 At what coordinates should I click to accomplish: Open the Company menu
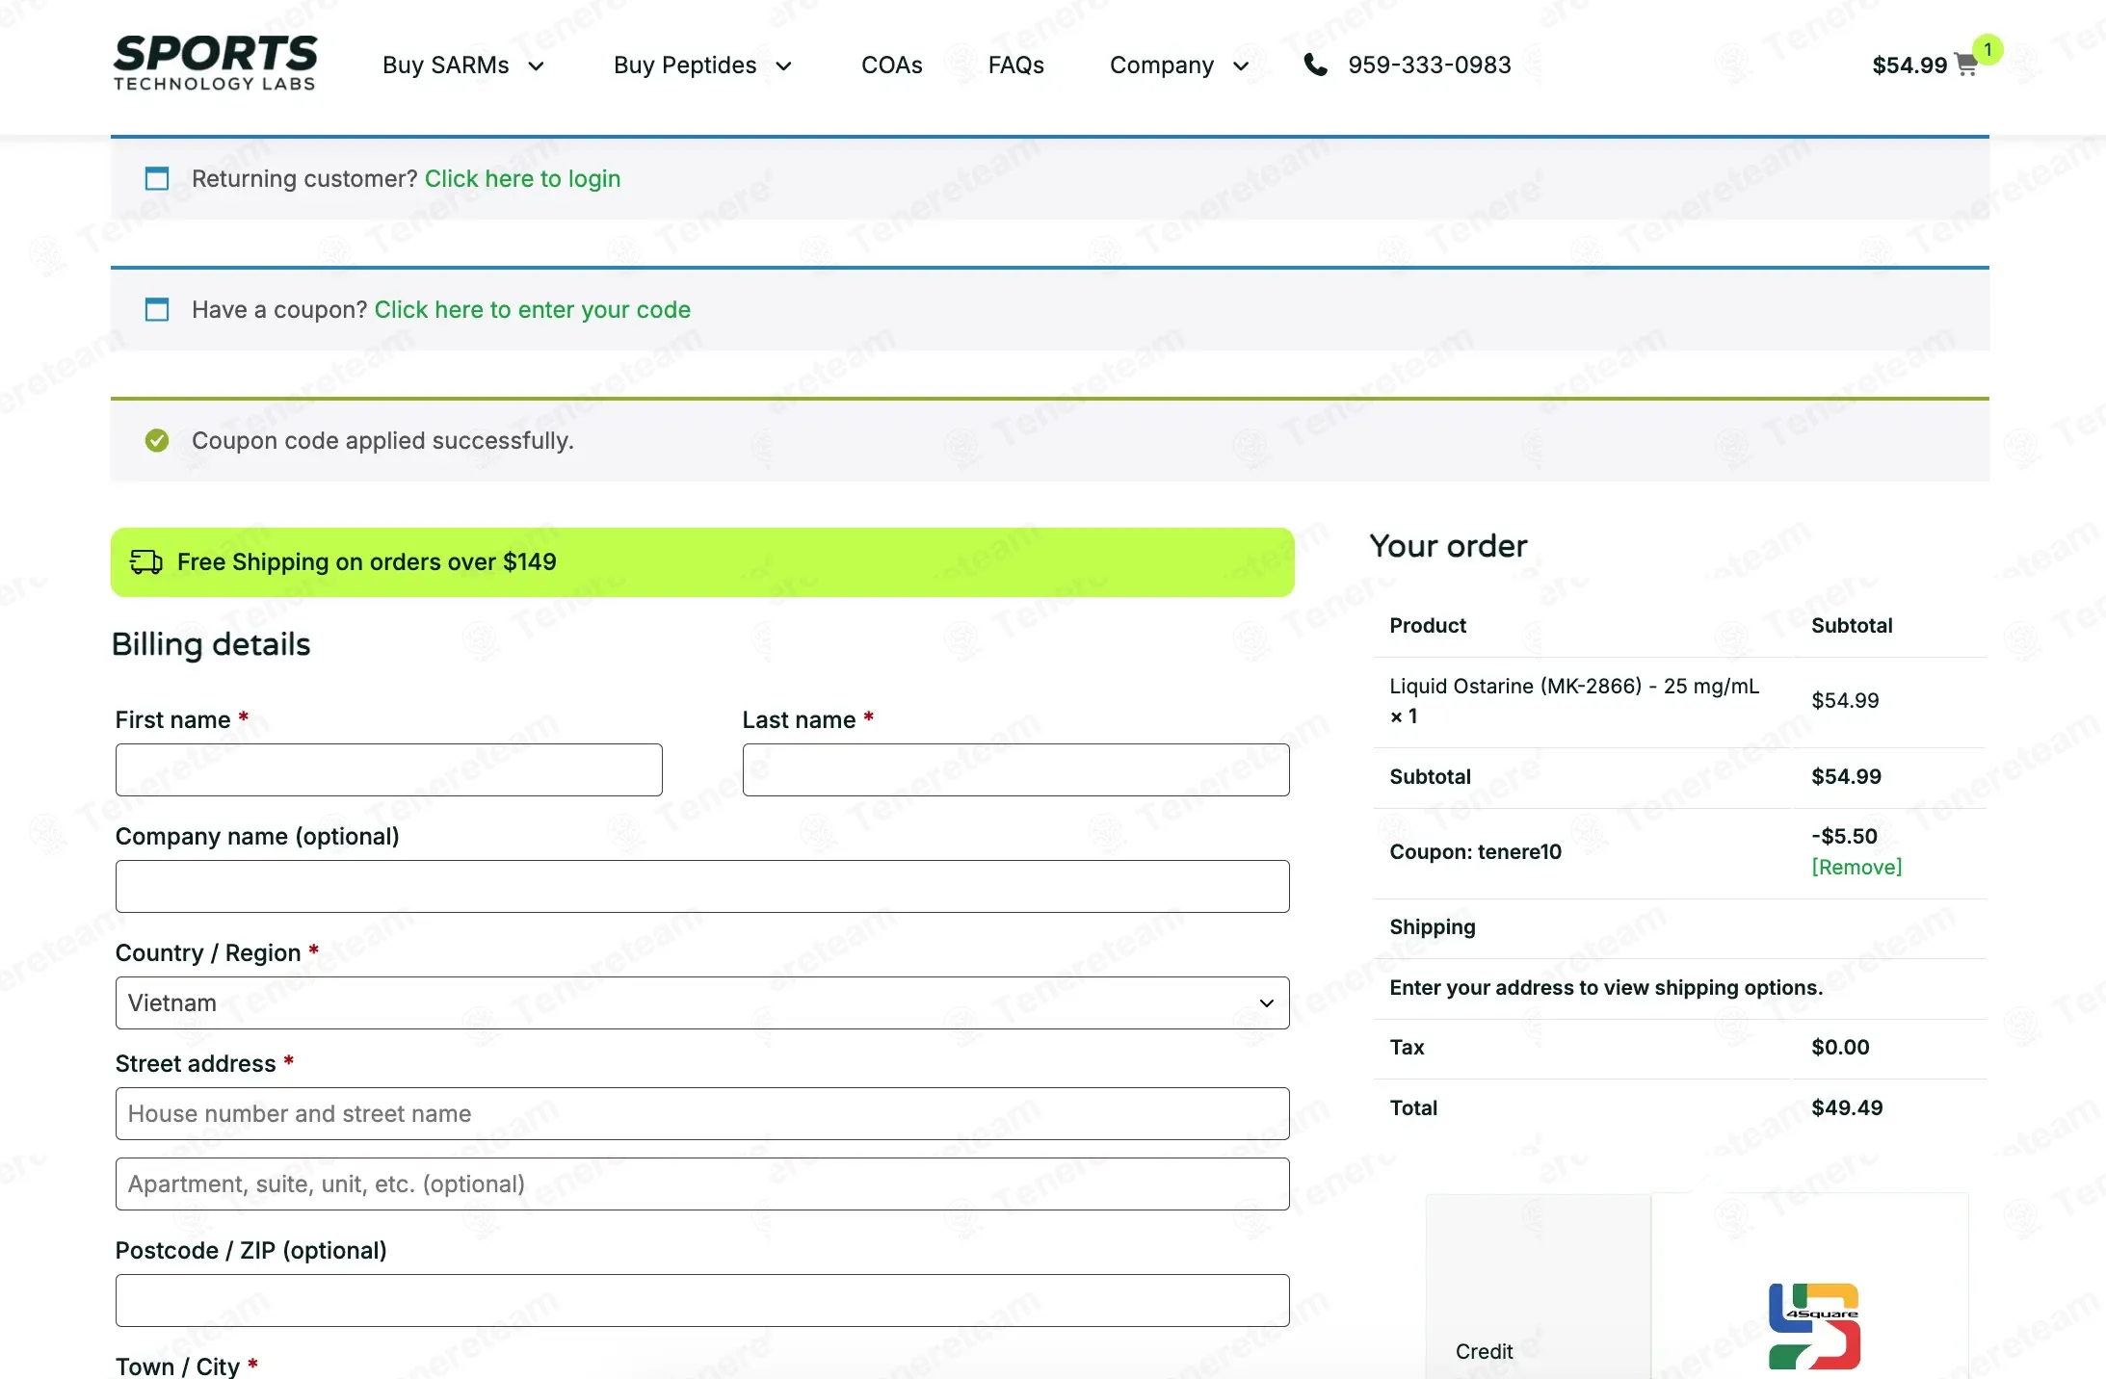(1162, 65)
